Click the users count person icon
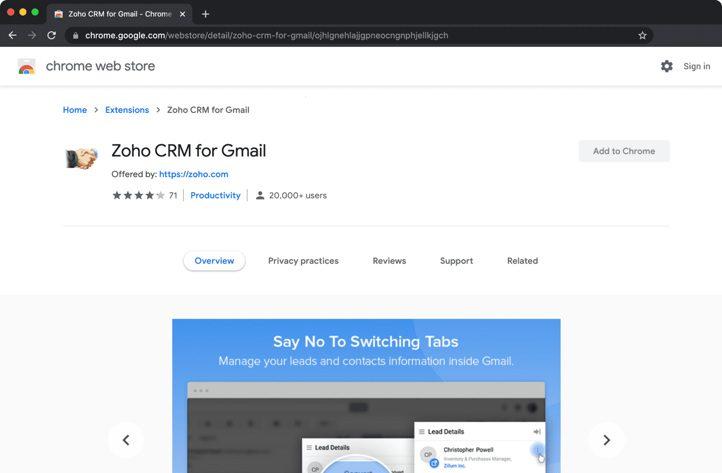Image resolution: width=722 pixels, height=473 pixels. pyautogui.click(x=261, y=195)
